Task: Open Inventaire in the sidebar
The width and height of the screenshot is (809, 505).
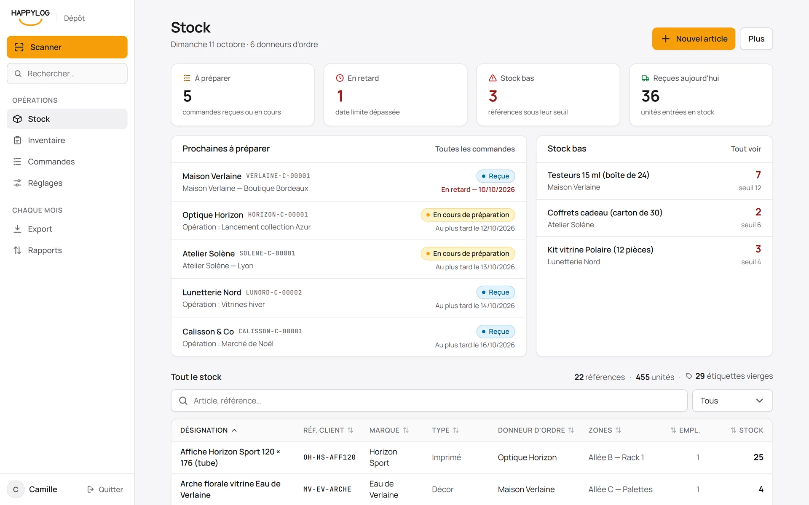Action: pyautogui.click(x=67, y=140)
